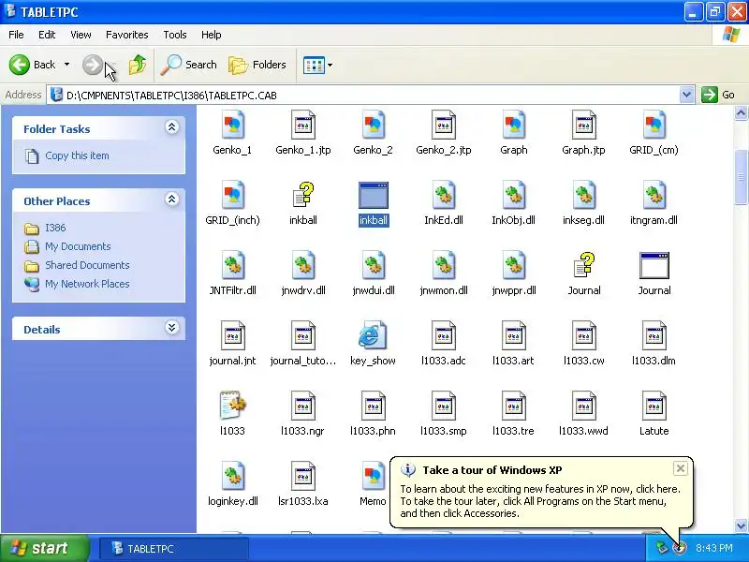
Task: Select the journal.jnt file
Action: pyautogui.click(x=232, y=344)
